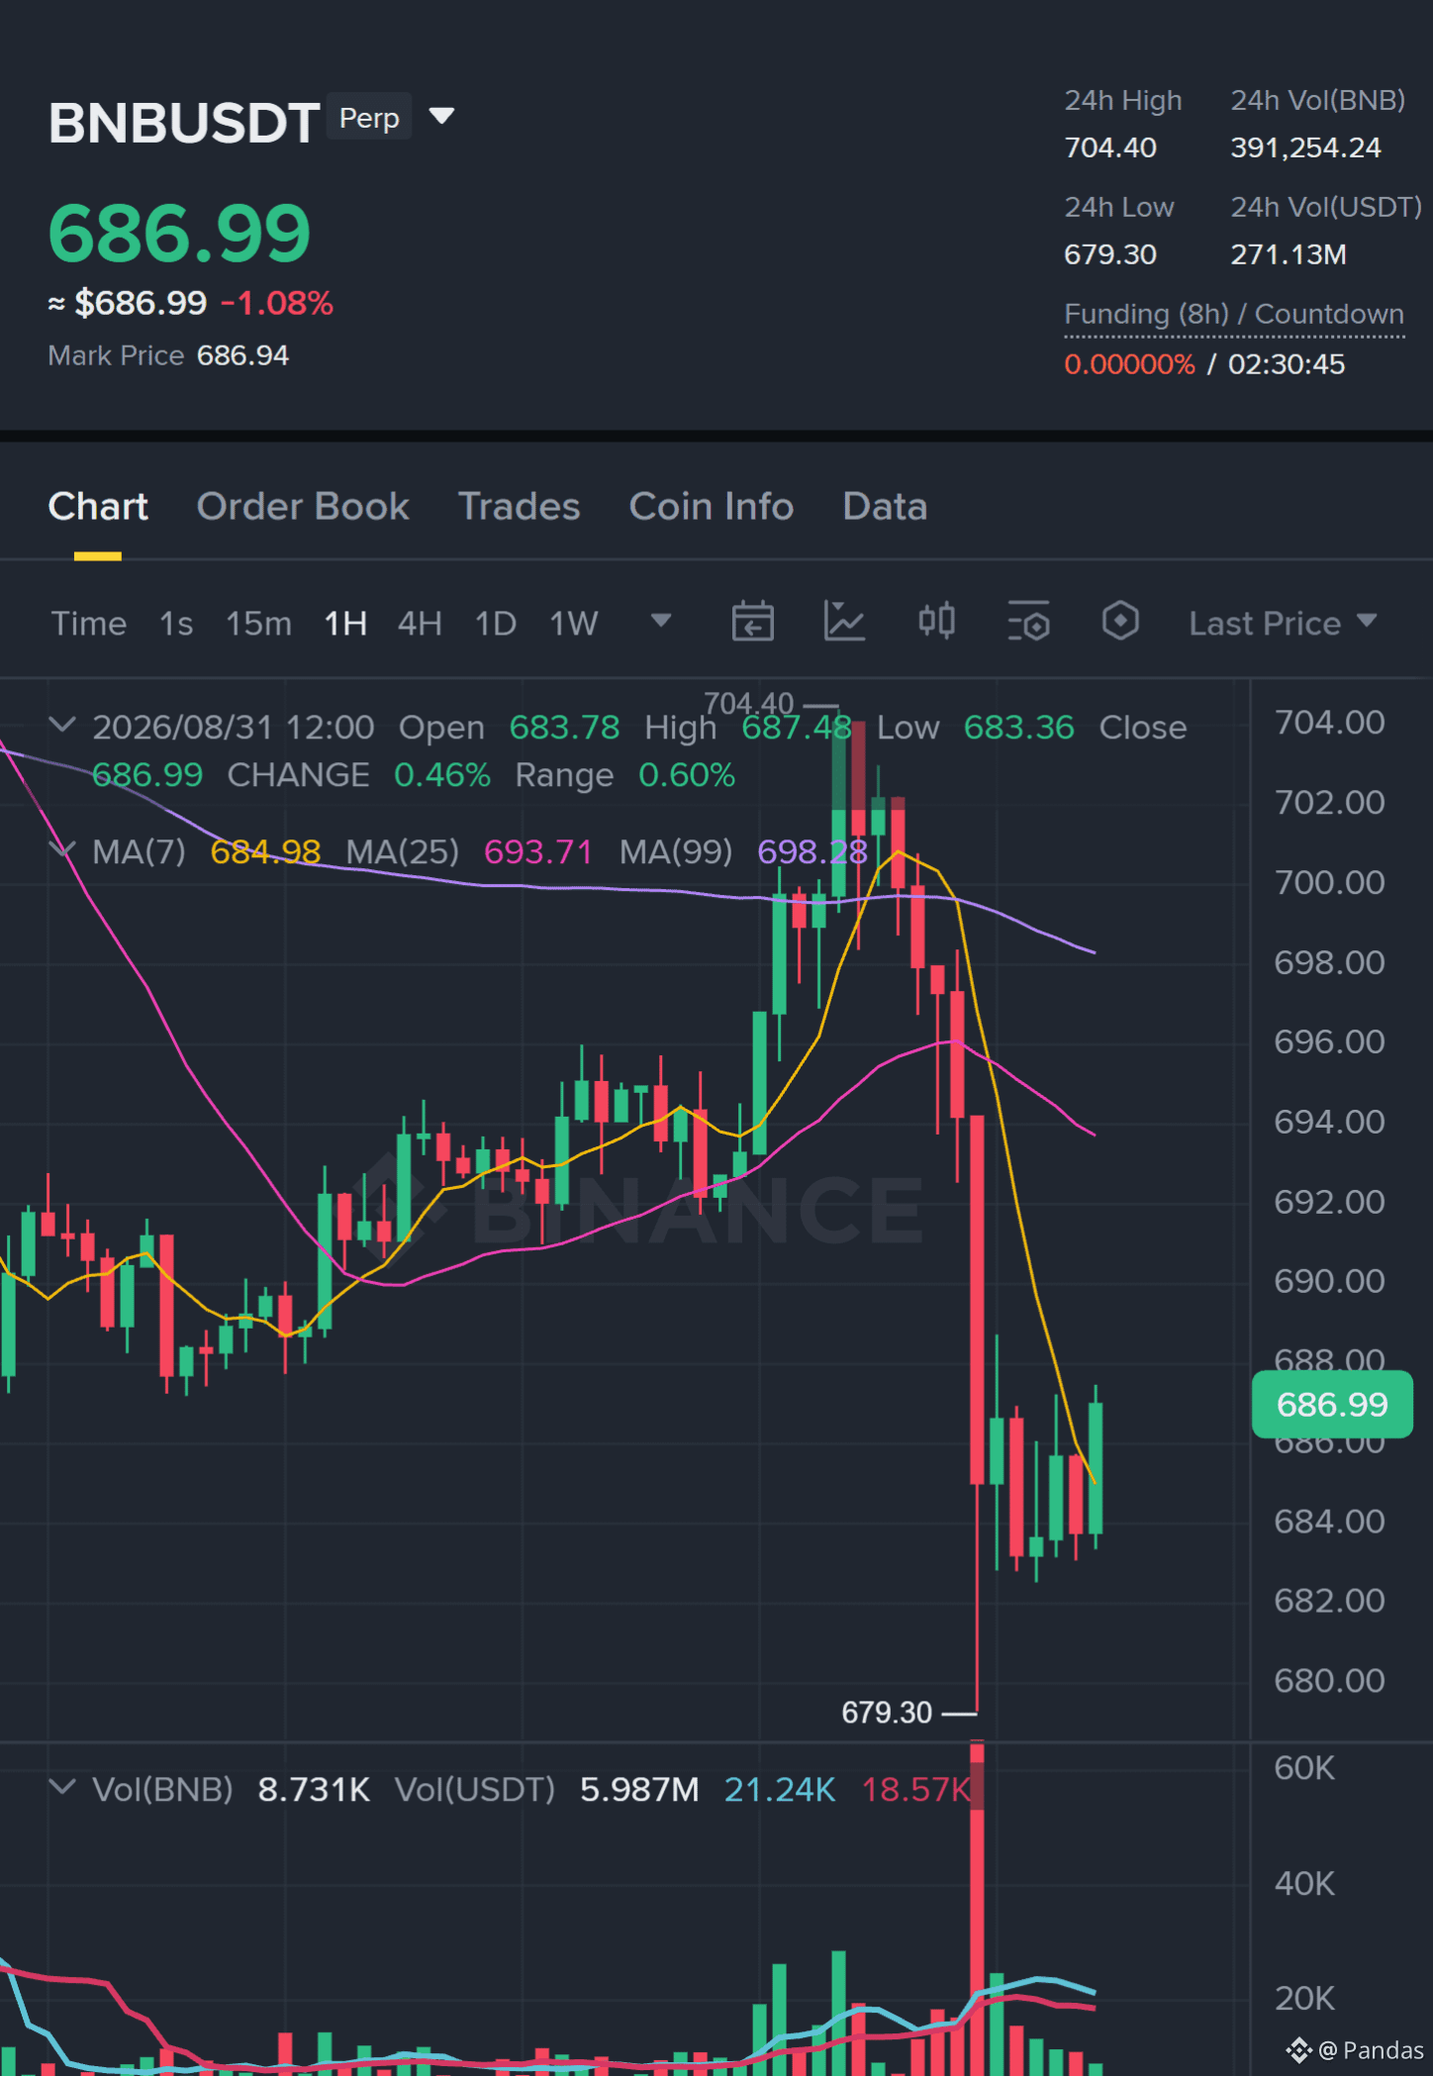Click the -1.08% price change
The height and width of the screenshot is (2076, 1433).
[277, 303]
